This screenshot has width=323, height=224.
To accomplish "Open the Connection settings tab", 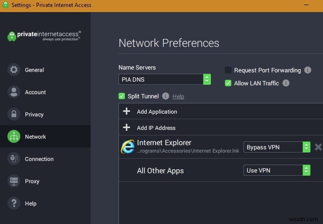I will click(39, 159).
